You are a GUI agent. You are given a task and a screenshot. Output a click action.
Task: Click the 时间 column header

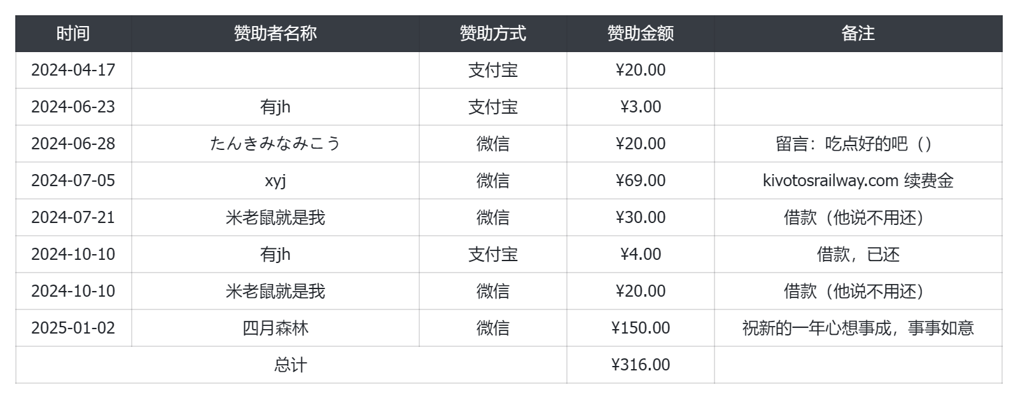click(73, 33)
